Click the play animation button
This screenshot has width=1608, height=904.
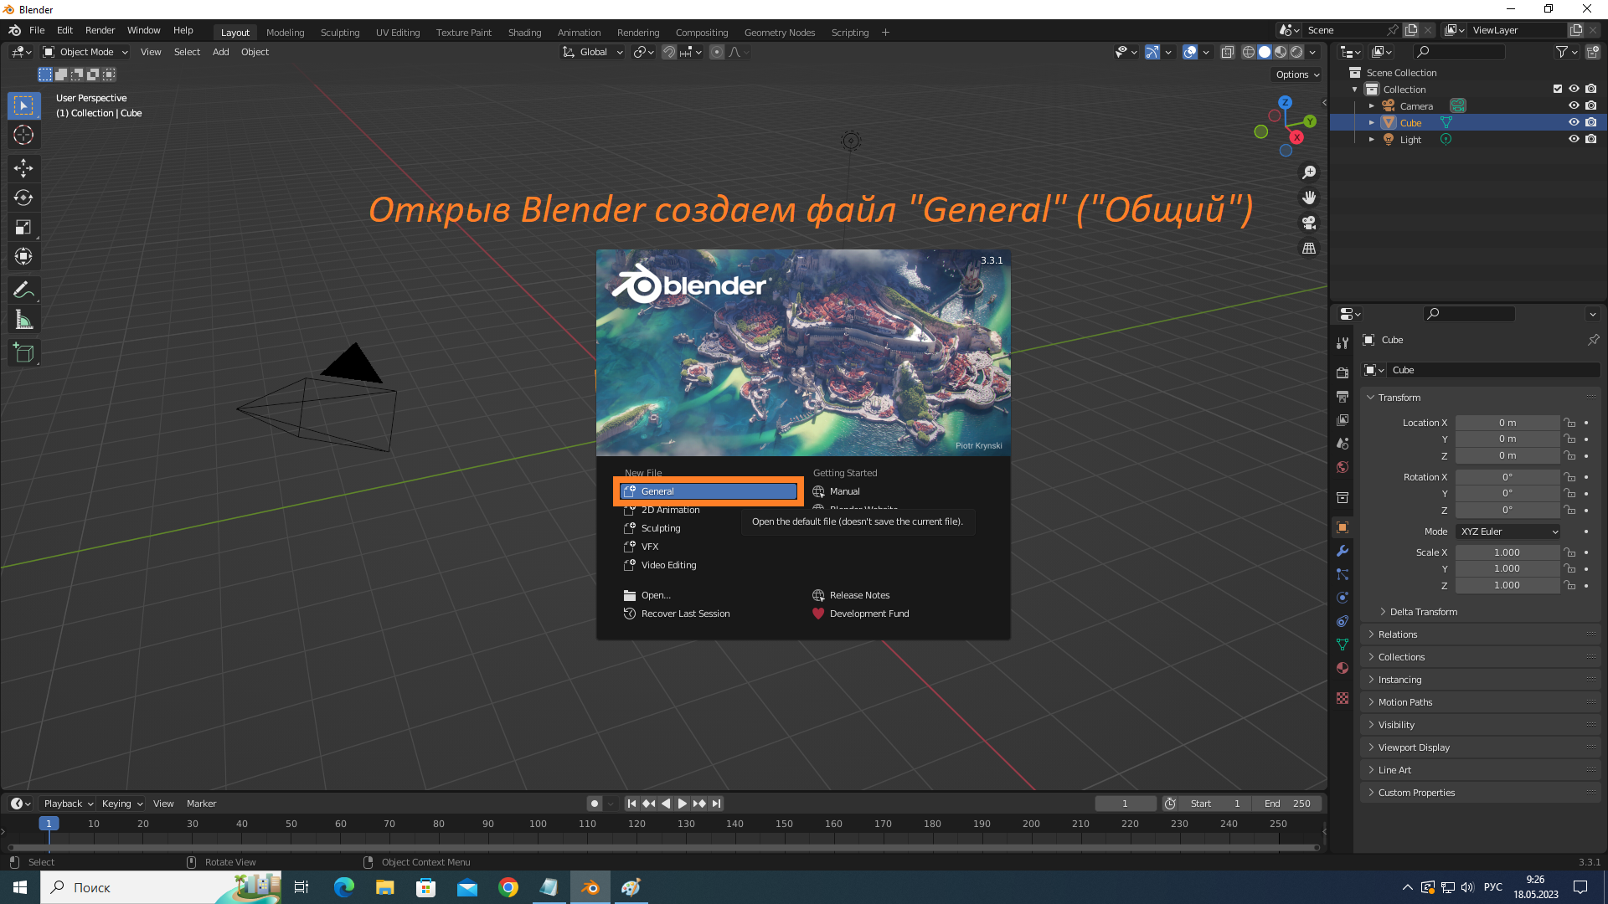682,804
